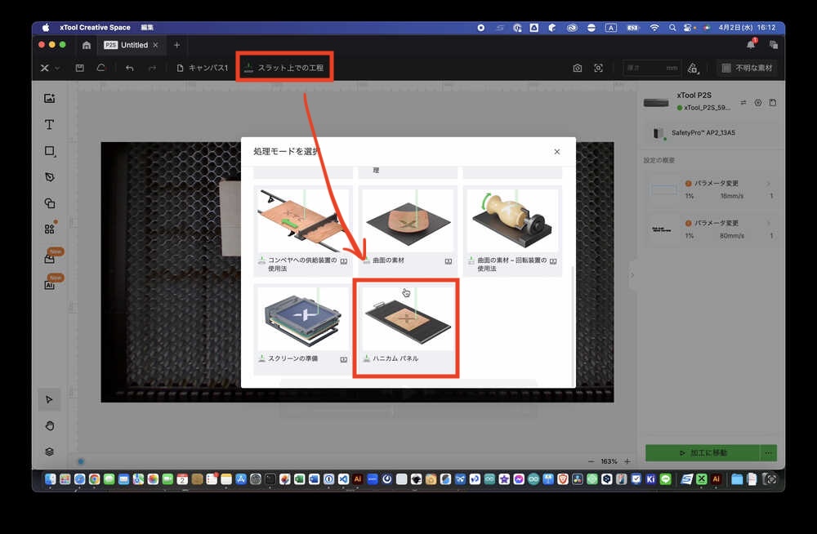This screenshot has height=534, width=817.
Task: Click the undo arrow
Action: tap(129, 68)
